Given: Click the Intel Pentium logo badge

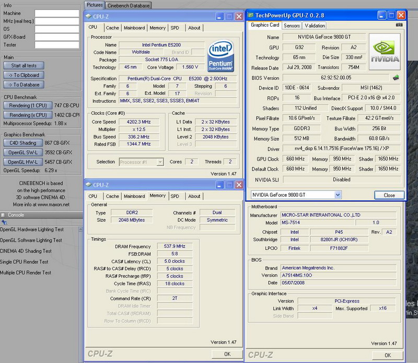Looking at the screenshot, I should pyautogui.click(x=222, y=55).
